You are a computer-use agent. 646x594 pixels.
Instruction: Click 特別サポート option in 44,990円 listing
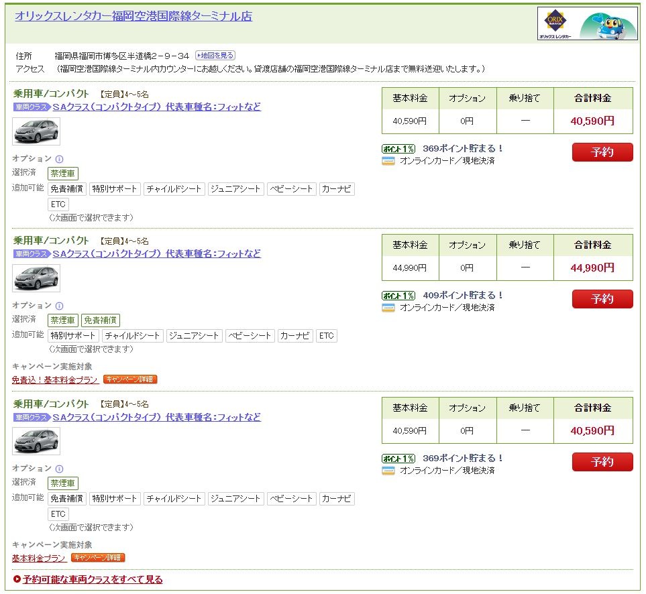tap(73, 336)
